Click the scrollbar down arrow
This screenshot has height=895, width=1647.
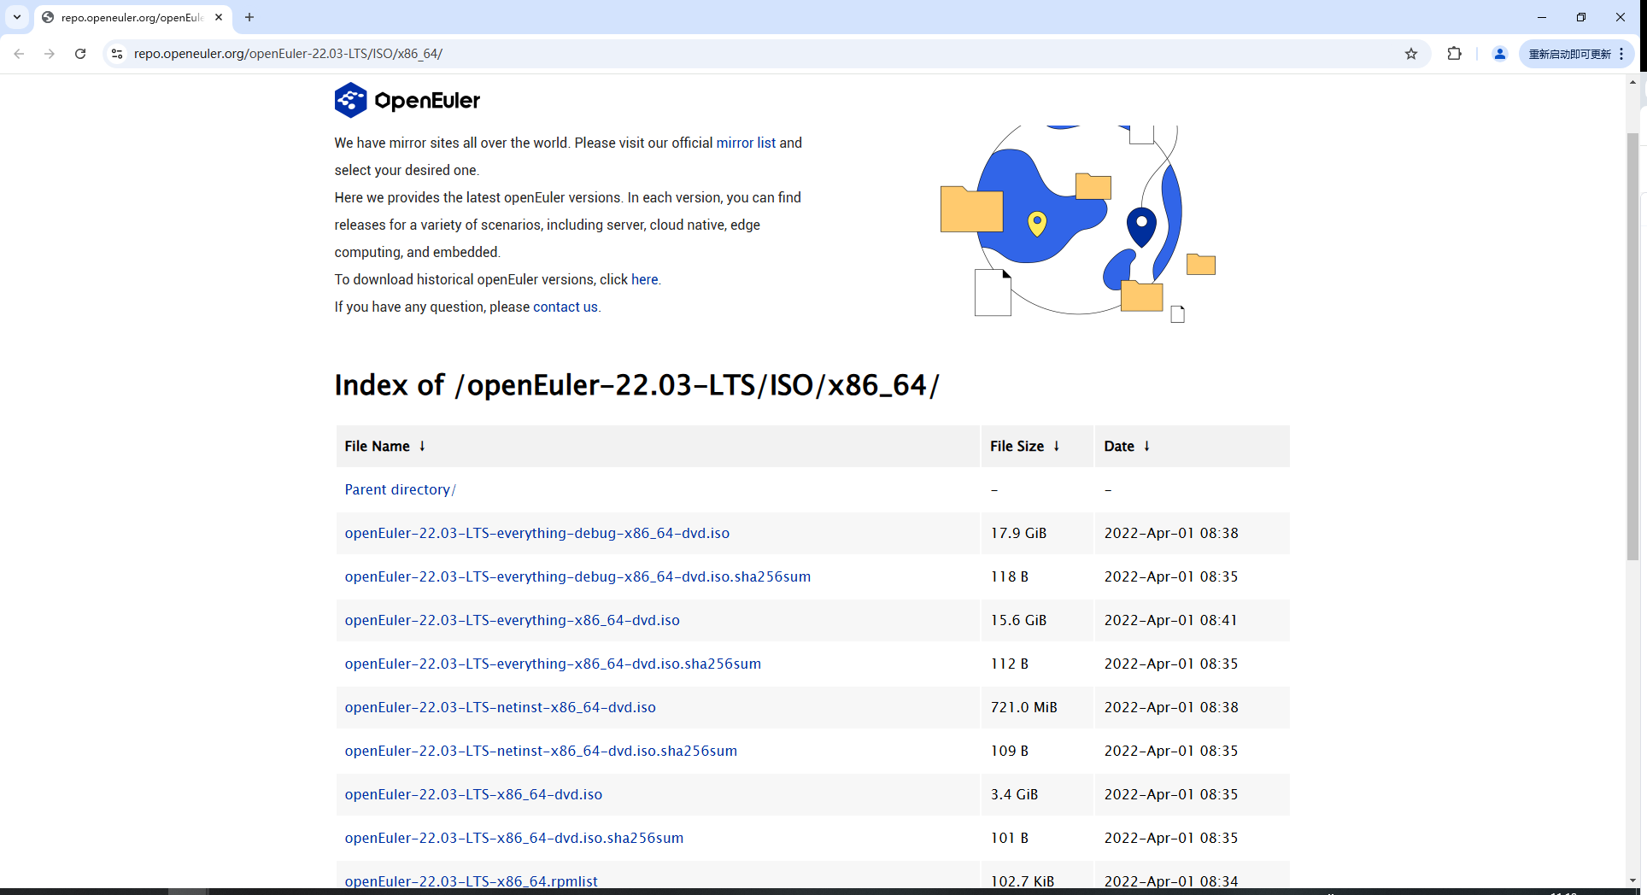[1632, 880]
